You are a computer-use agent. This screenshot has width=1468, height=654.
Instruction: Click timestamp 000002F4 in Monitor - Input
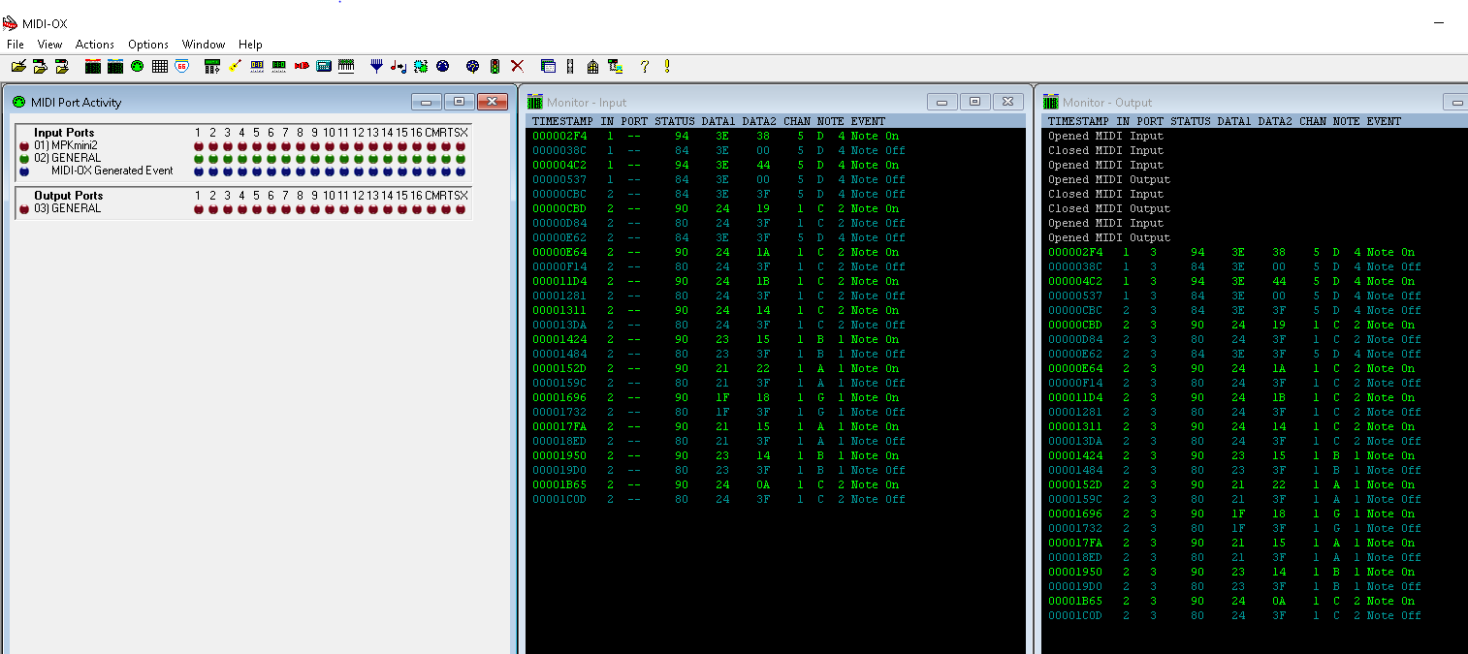click(x=559, y=136)
